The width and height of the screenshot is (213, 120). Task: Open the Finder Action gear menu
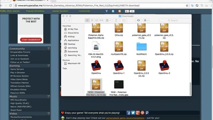(x=146, y=20)
